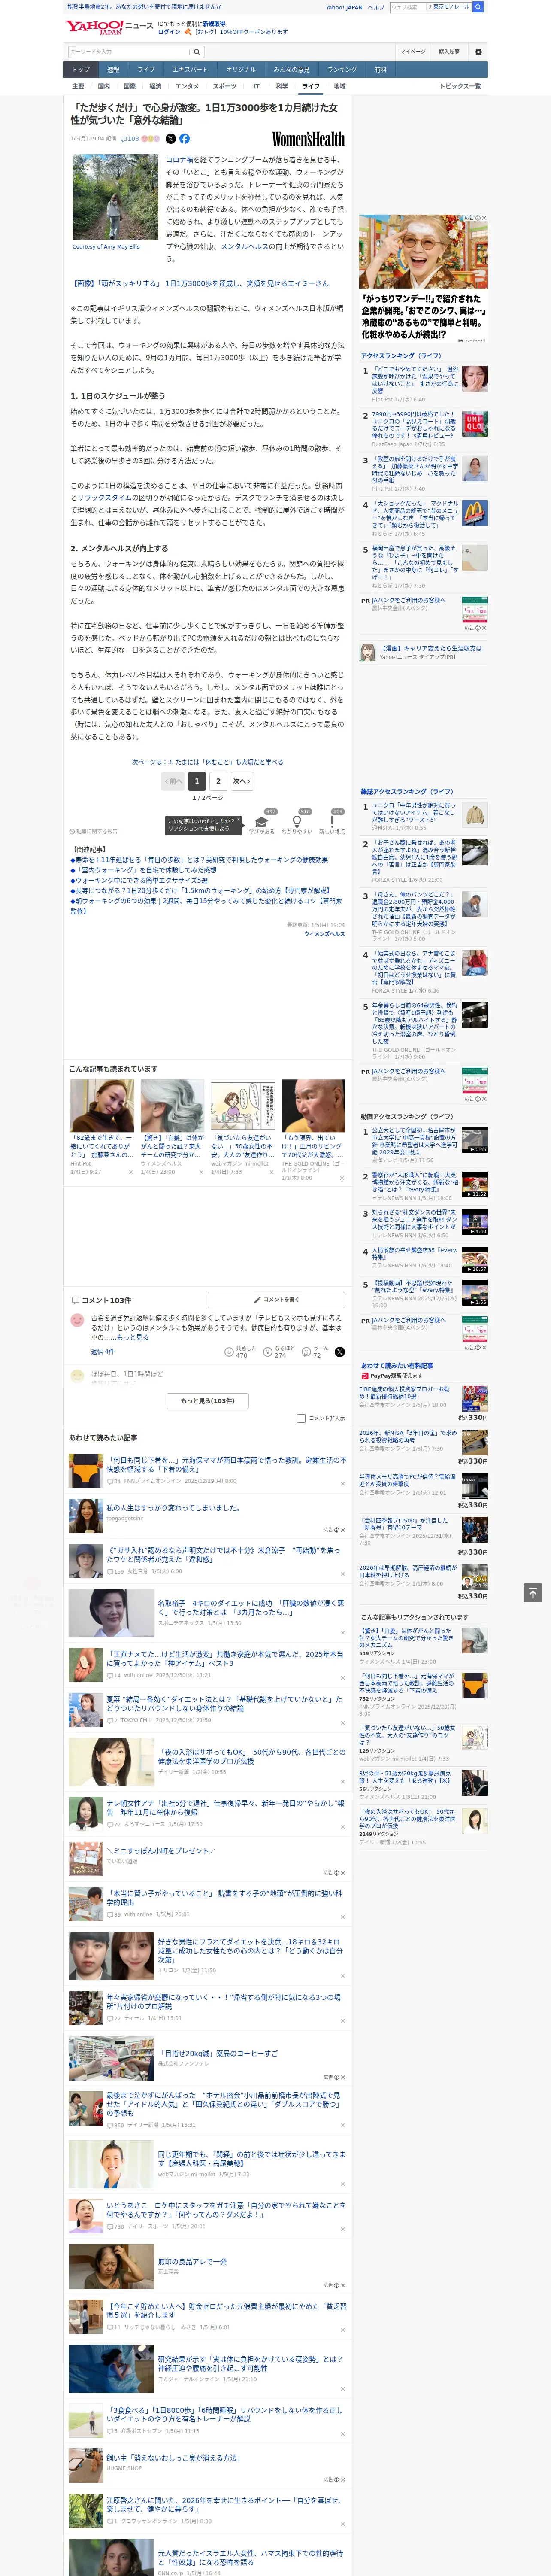The image size is (551, 2576).
Task: Share the comment on X
Action: coord(339,1351)
